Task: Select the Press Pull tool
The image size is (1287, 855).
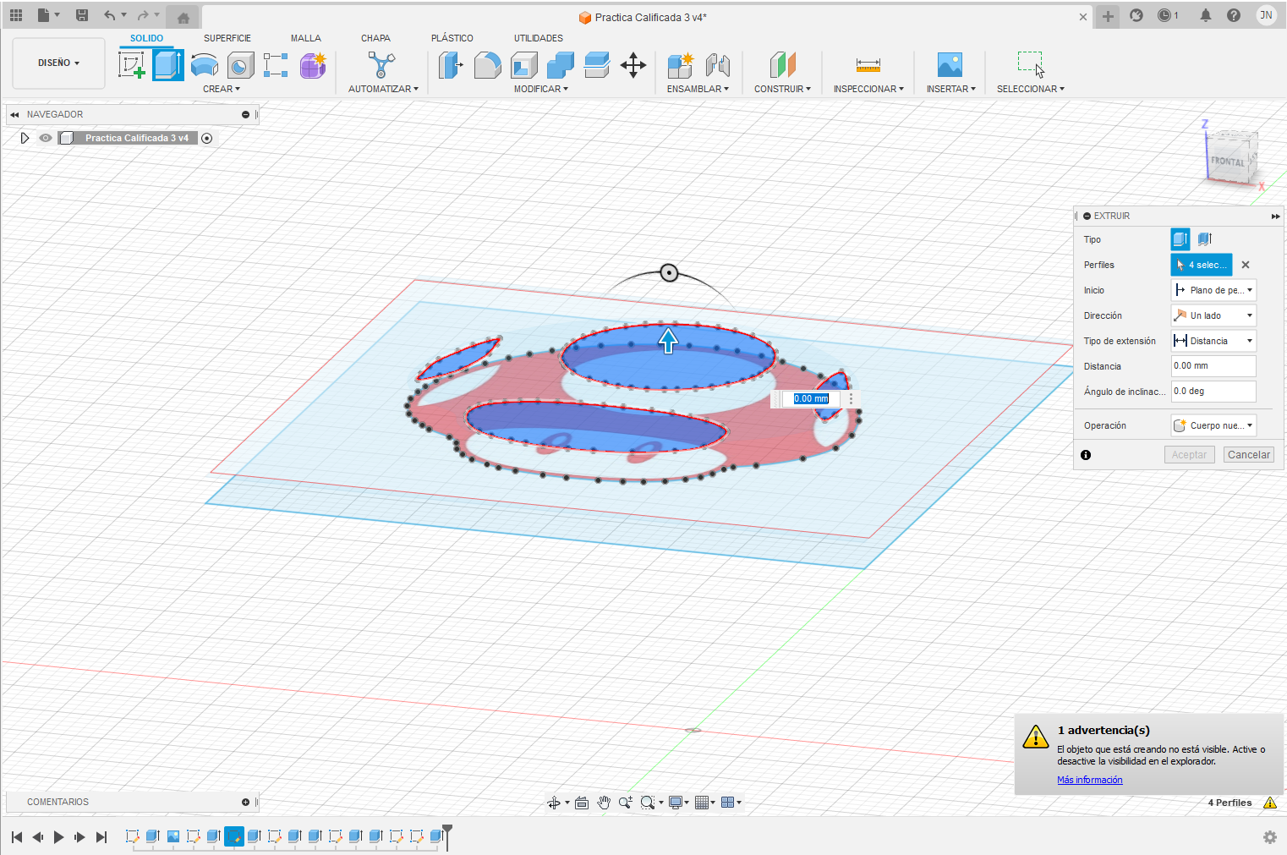Action: [x=451, y=65]
